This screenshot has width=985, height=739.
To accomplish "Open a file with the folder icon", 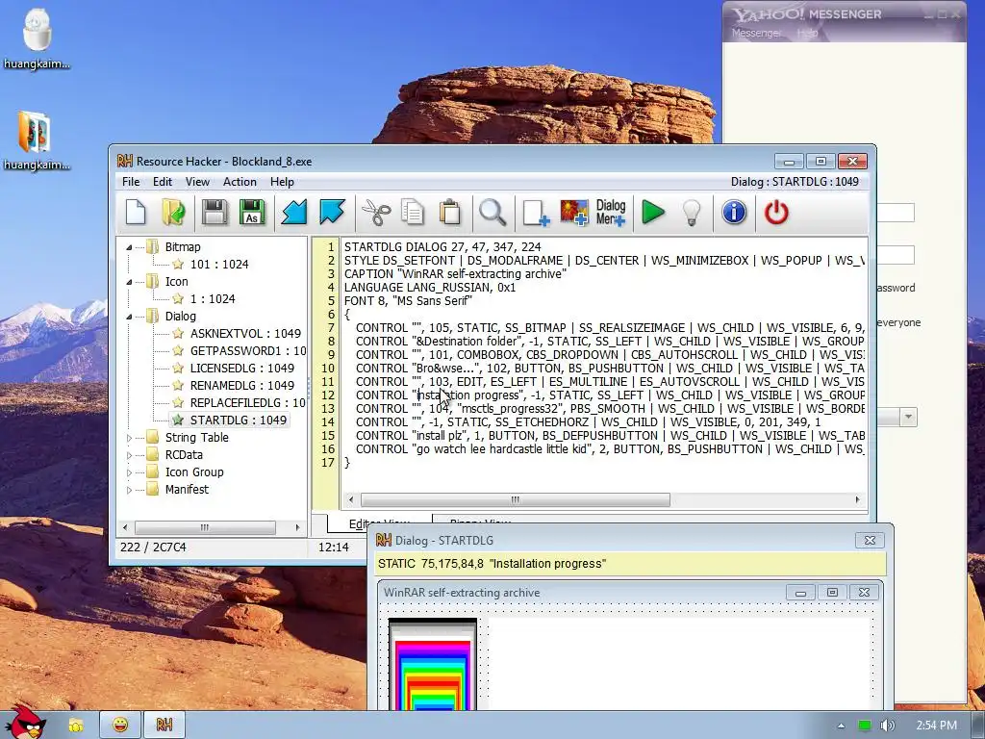I will click(174, 213).
